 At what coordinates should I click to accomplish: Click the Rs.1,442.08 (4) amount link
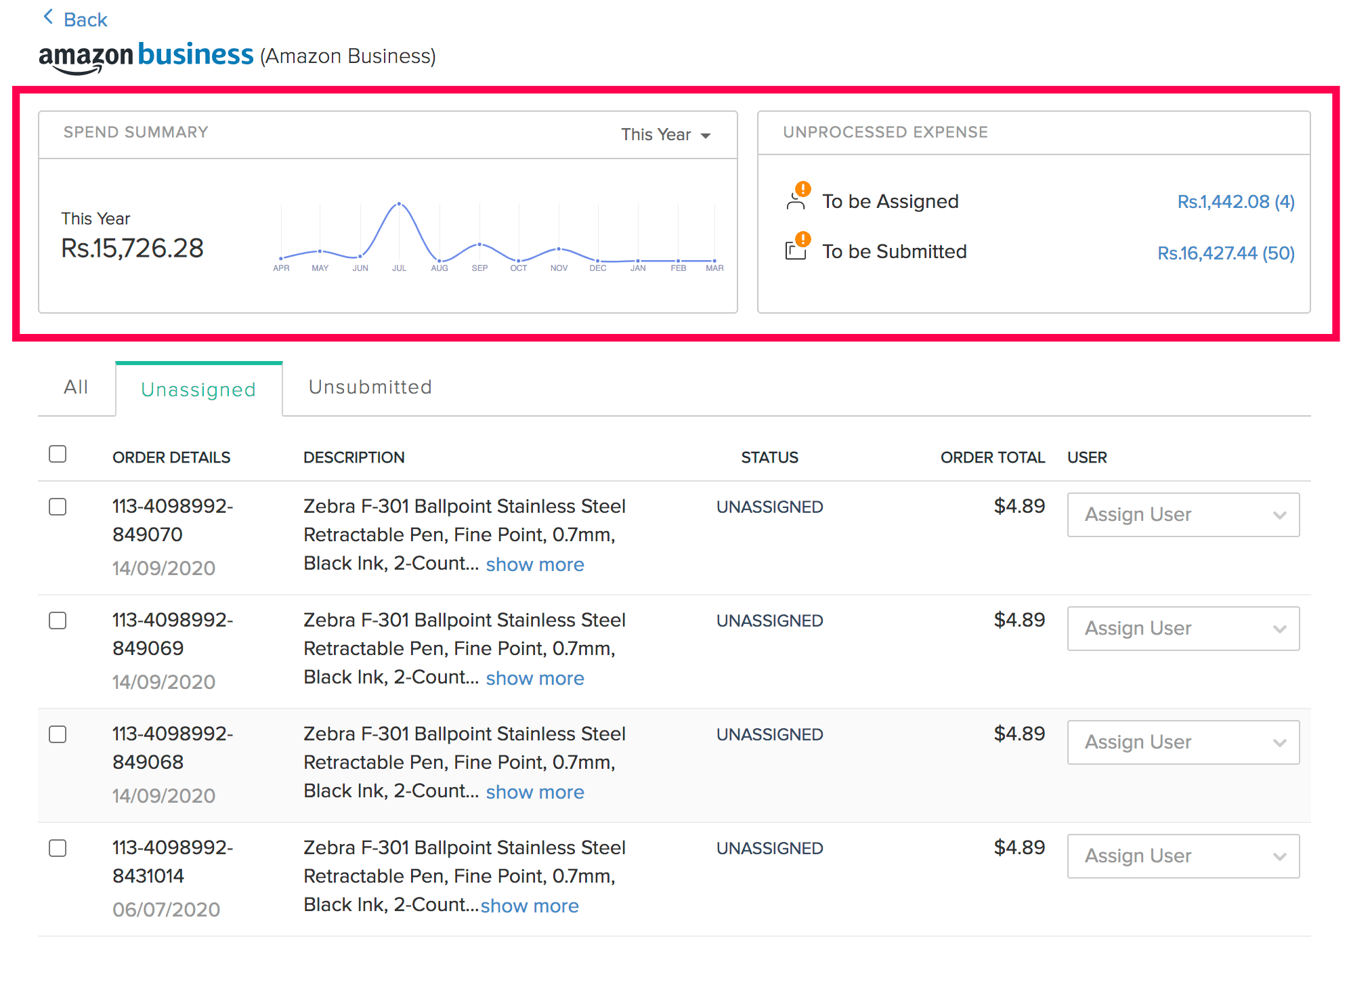point(1235,202)
